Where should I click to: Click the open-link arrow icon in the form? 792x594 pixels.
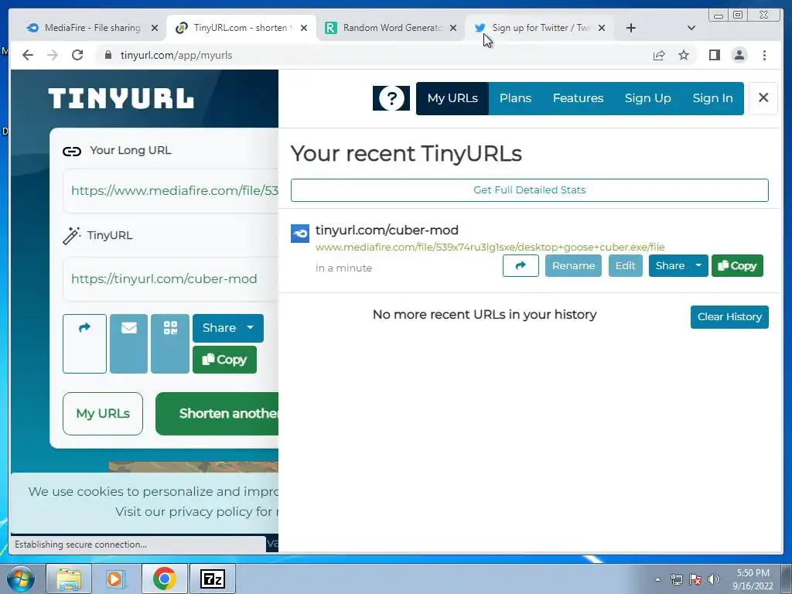pos(84,343)
